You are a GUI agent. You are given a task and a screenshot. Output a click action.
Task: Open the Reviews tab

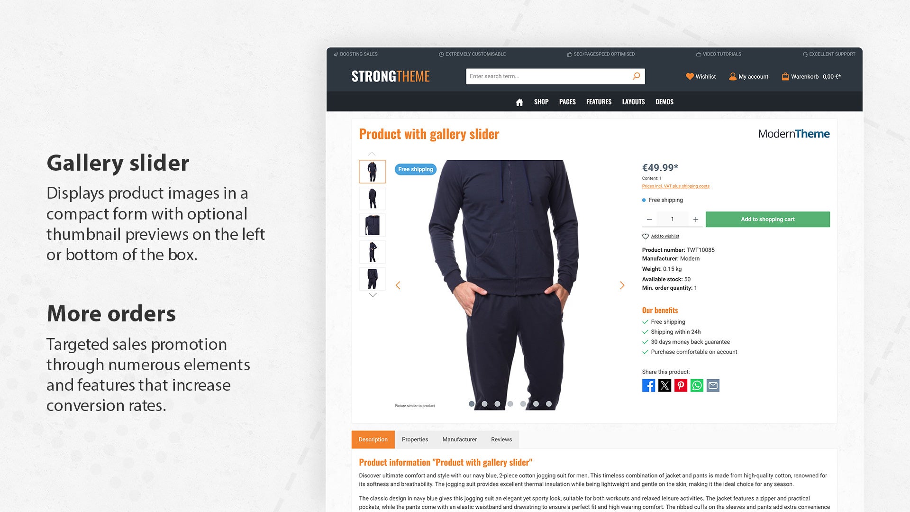pos(501,439)
